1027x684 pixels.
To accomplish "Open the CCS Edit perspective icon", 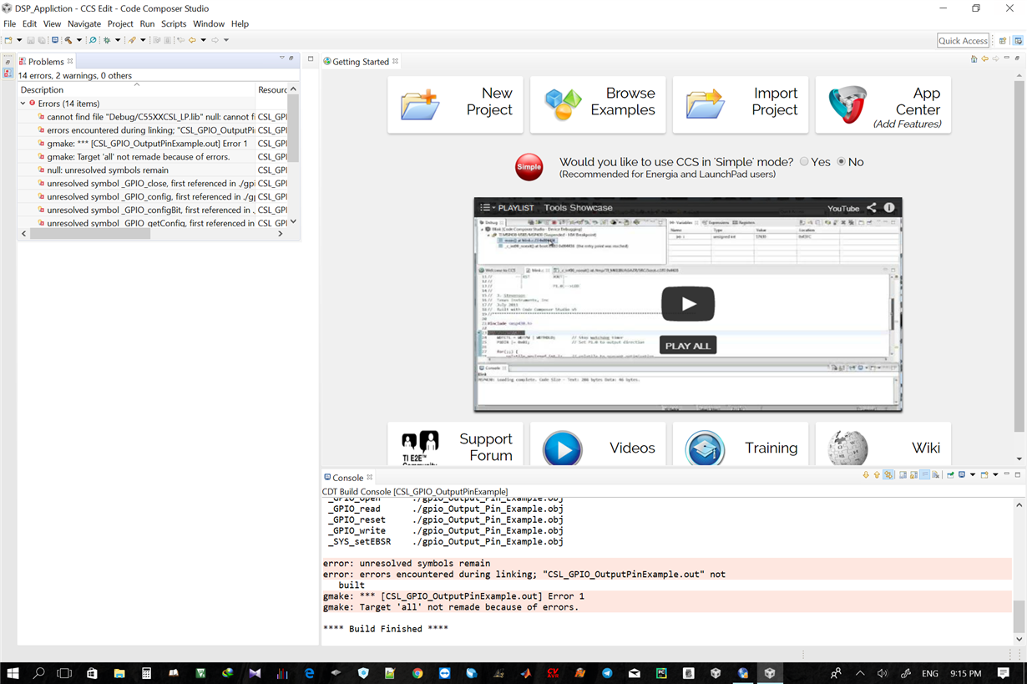I will click(x=1018, y=40).
